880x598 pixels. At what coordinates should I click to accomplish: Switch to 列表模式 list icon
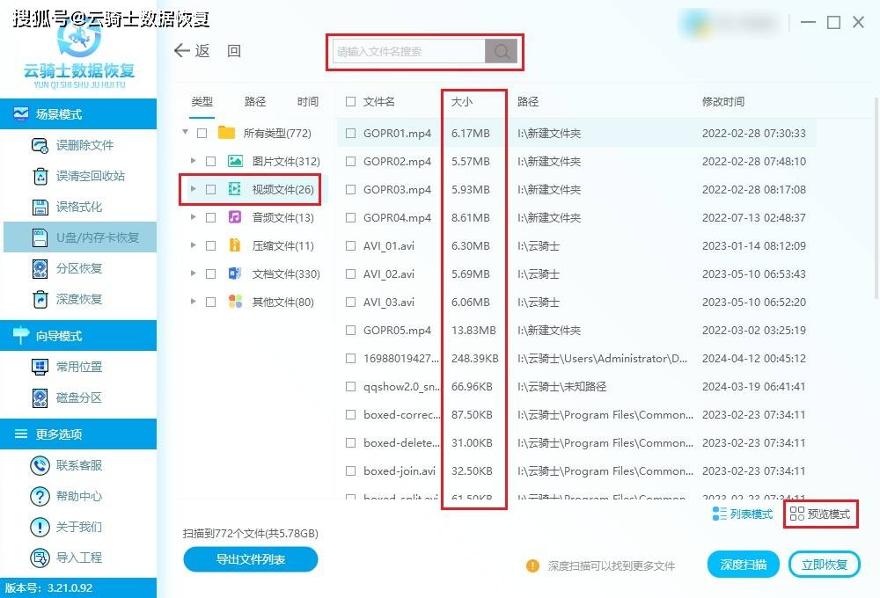pos(719,514)
